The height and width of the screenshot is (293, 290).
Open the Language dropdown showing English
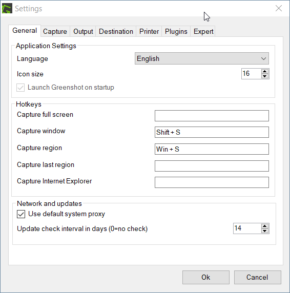[202, 58]
